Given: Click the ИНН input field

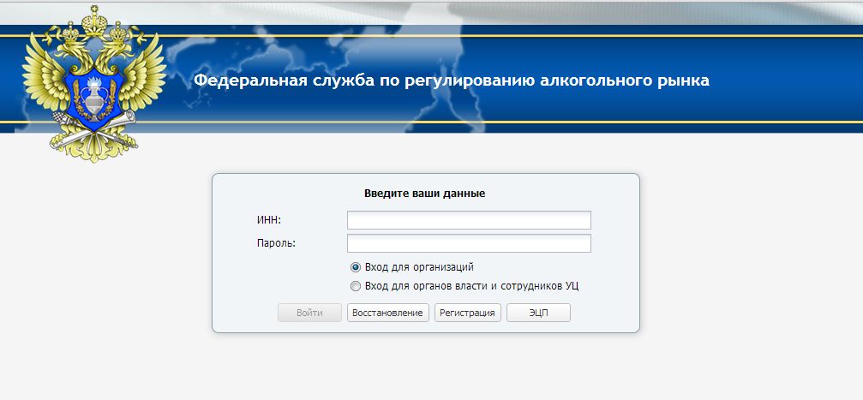Looking at the screenshot, I should click(469, 220).
